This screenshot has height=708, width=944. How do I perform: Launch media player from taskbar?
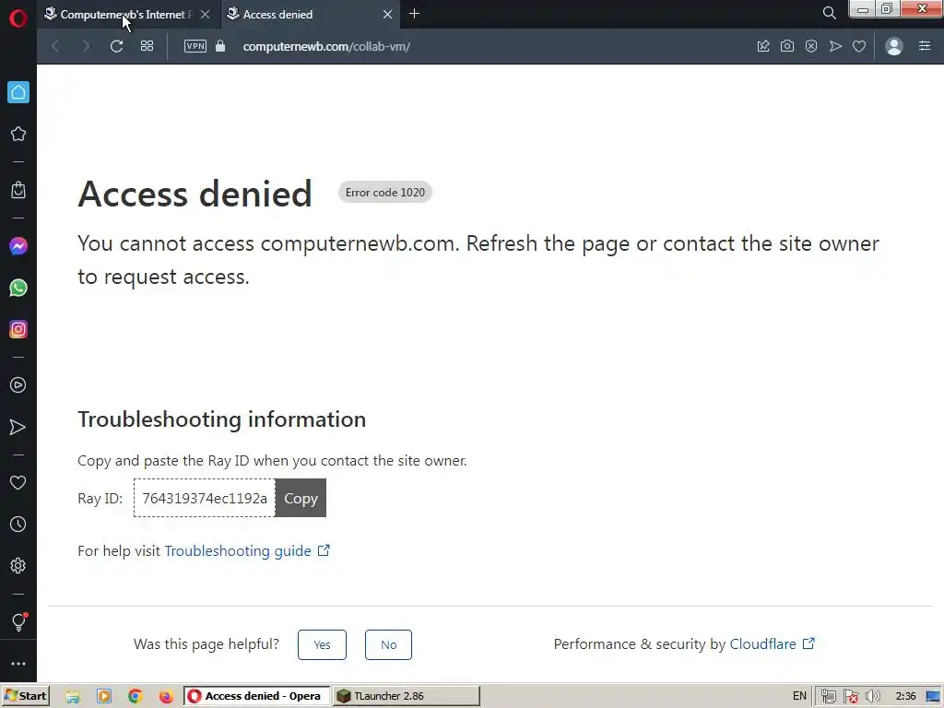(x=104, y=696)
